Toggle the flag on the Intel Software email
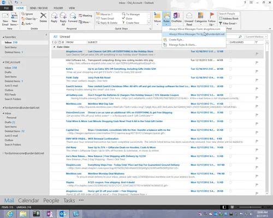Viewport: 273px width, 218px height. tap(257, 62)
